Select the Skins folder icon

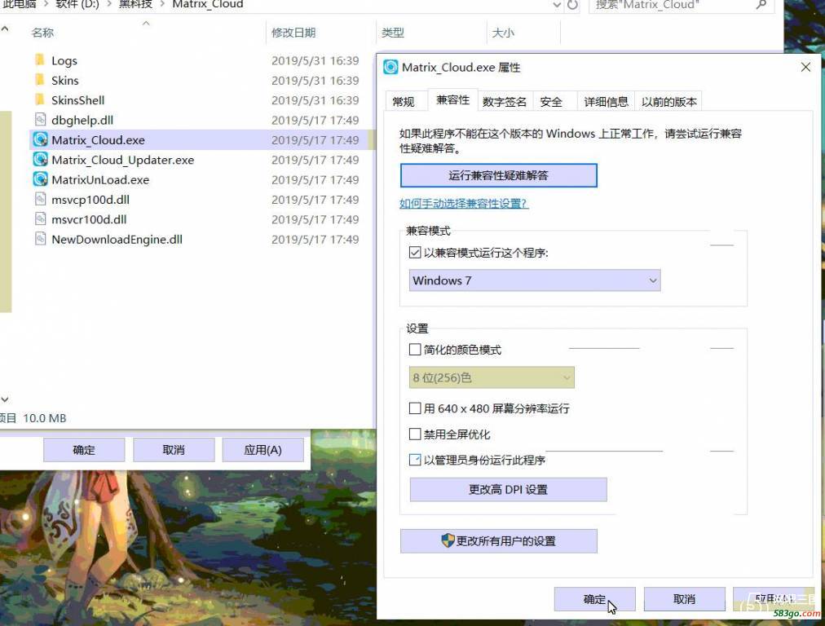click(x=40, y=80)
